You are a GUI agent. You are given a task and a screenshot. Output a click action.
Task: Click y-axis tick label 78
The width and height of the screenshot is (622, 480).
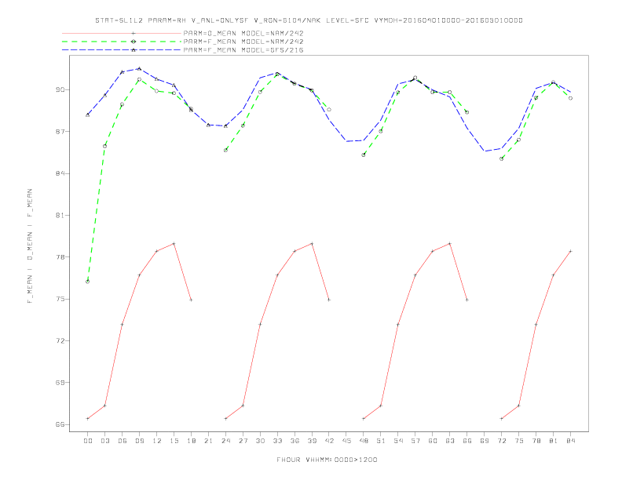click(60, 257)
